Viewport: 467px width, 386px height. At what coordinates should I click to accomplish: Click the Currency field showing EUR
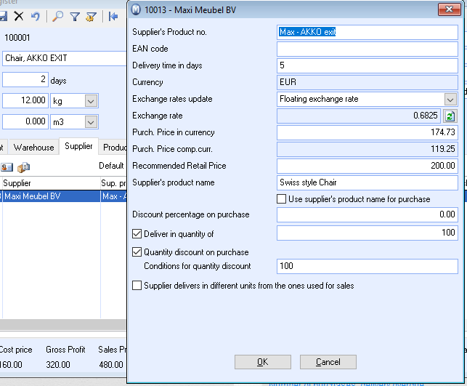tap(367, 82)
